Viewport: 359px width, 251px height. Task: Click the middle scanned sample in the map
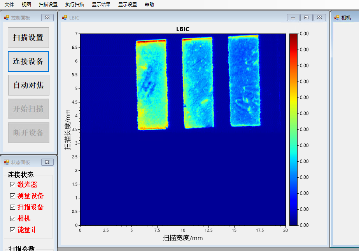[198, 82]
